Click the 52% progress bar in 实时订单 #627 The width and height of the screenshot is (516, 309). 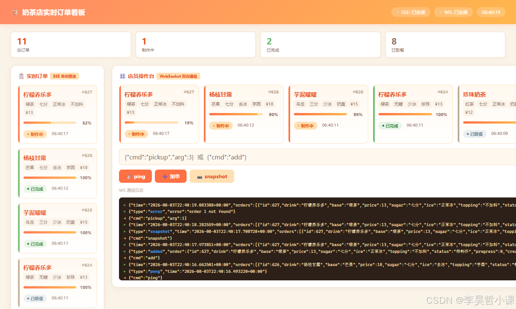click(x=50, y=122)
